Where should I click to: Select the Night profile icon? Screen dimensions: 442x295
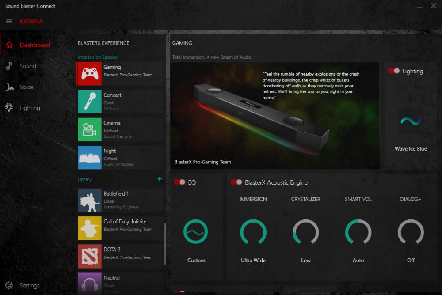click(90, 158)
